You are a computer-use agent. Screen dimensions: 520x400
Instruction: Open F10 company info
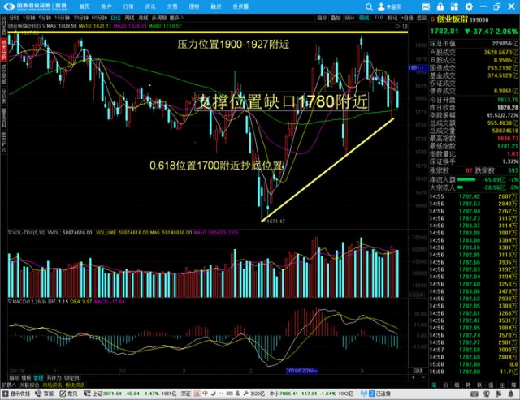tap(379, 18)
